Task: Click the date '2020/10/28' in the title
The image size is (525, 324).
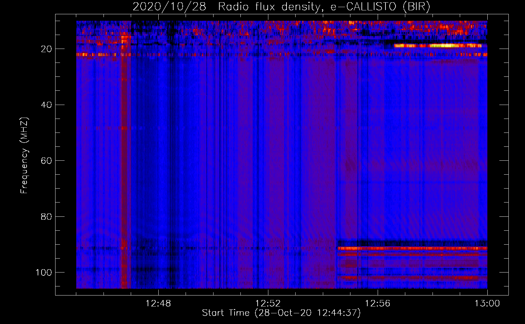Action: (x=169, y=7)
